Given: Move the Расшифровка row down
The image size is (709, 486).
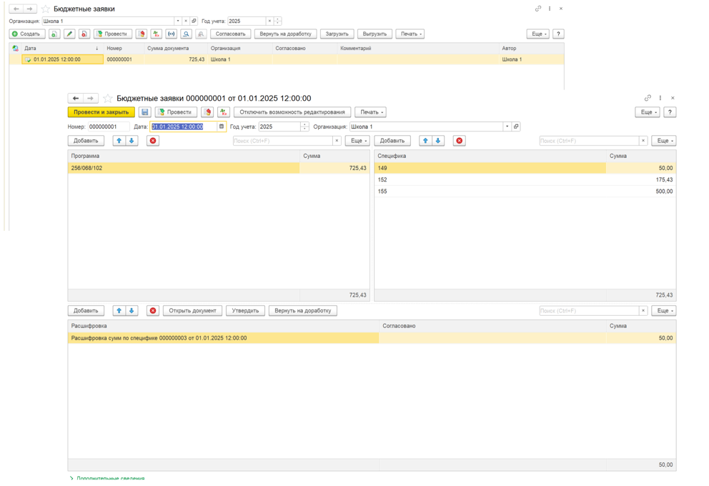Looking at the screenshot, I should click(x=132, y=311).
